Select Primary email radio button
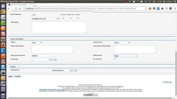The height and width of the screenshot is (99, 177). (x=64, y=18)
